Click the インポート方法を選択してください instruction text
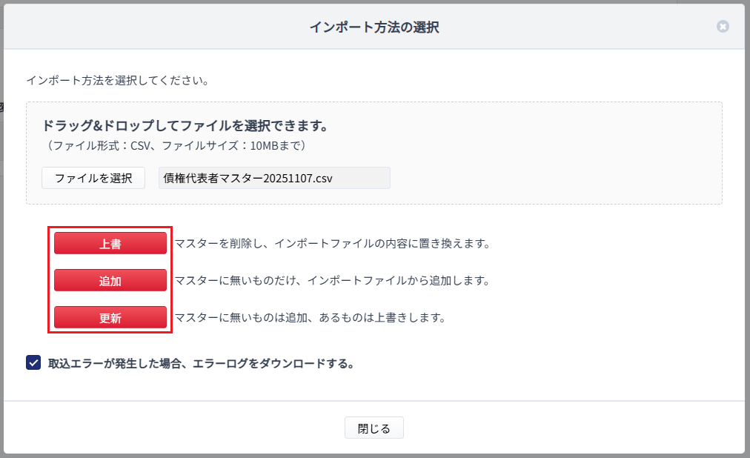The width and height of the screenshot is (750, 458). pos(117,80)
